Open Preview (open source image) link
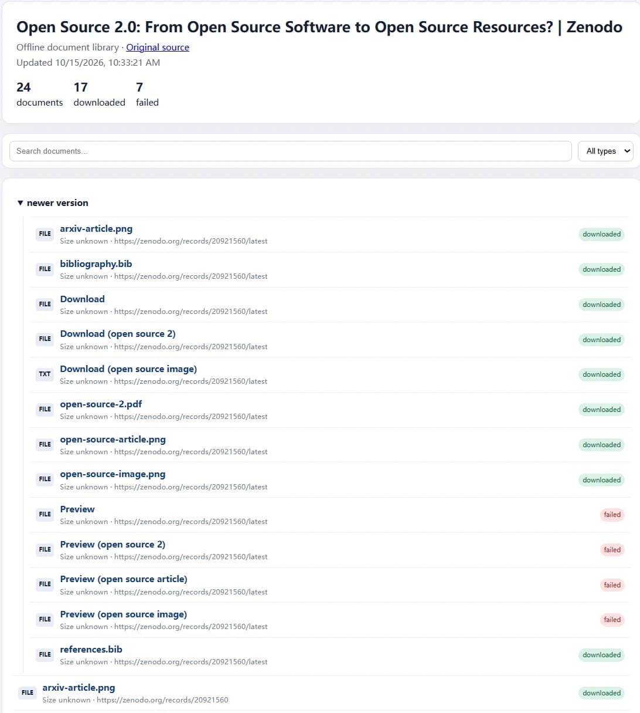 click(x=124, y=614)
